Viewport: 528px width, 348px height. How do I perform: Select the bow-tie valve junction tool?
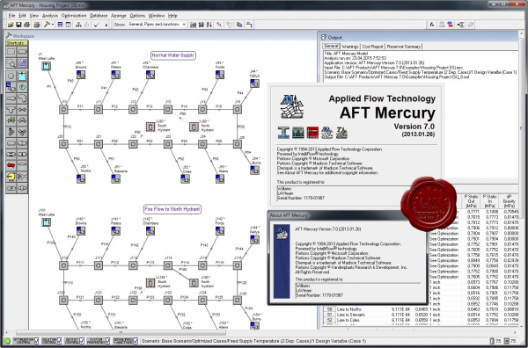point(22,110)
